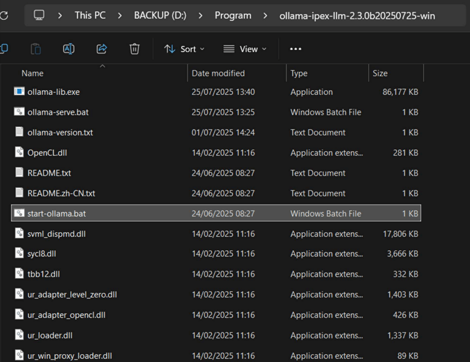
Task: Click the OpenCL.dll file icon
Action: pyautogui.click(x=19, y=152)
